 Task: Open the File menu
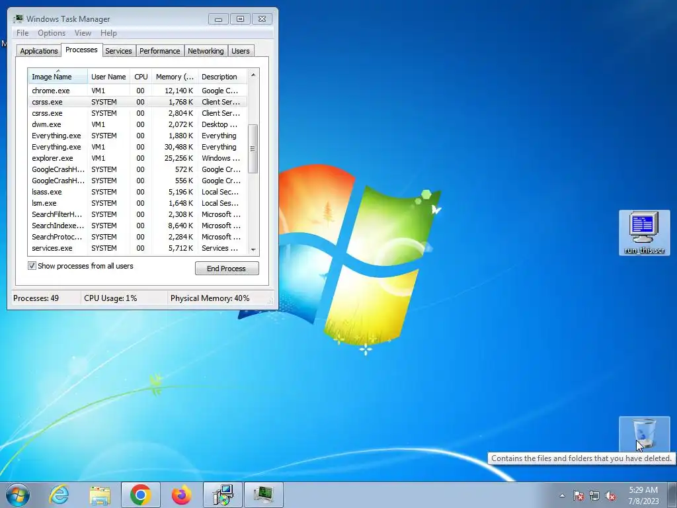[22, 33]
